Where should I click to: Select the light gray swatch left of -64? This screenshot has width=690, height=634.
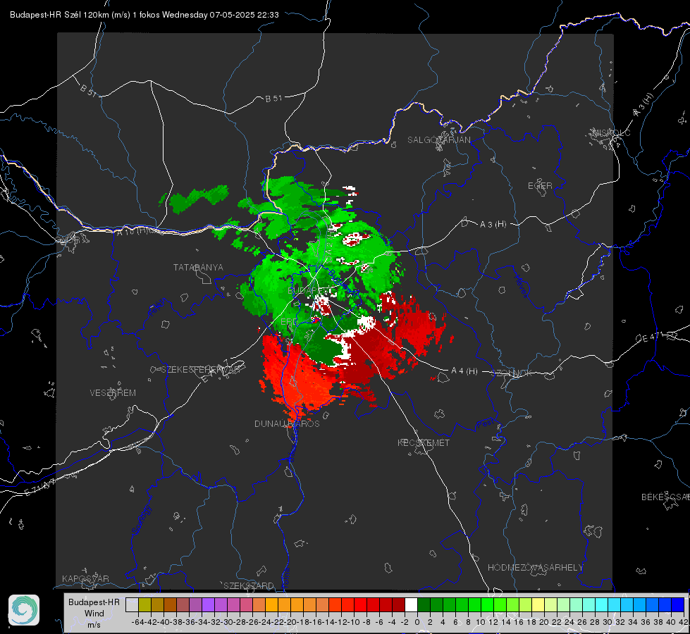(x=132, y=604)
